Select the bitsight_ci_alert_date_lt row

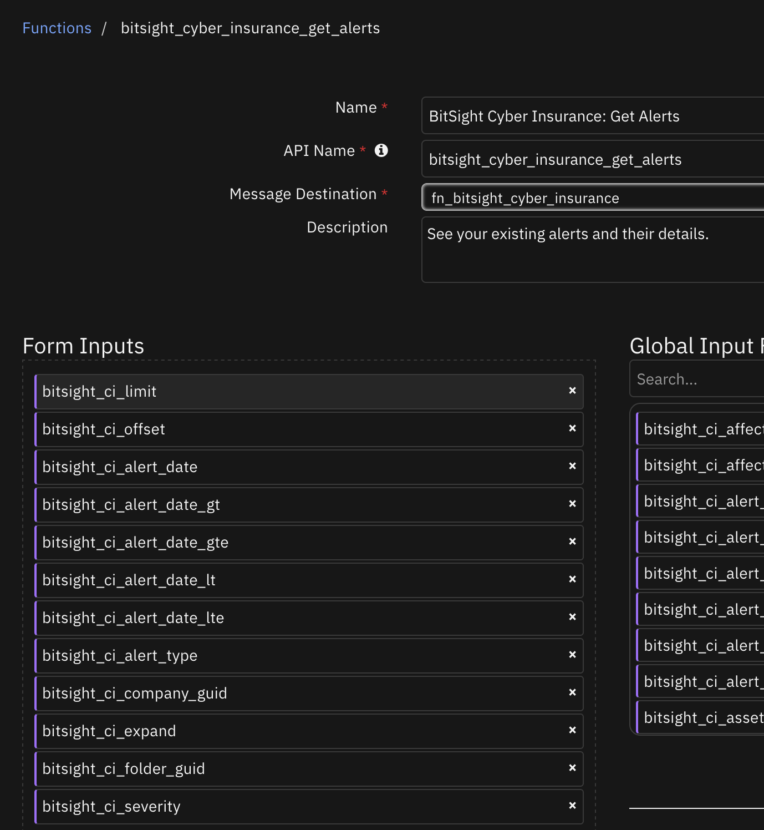(309, 580)
